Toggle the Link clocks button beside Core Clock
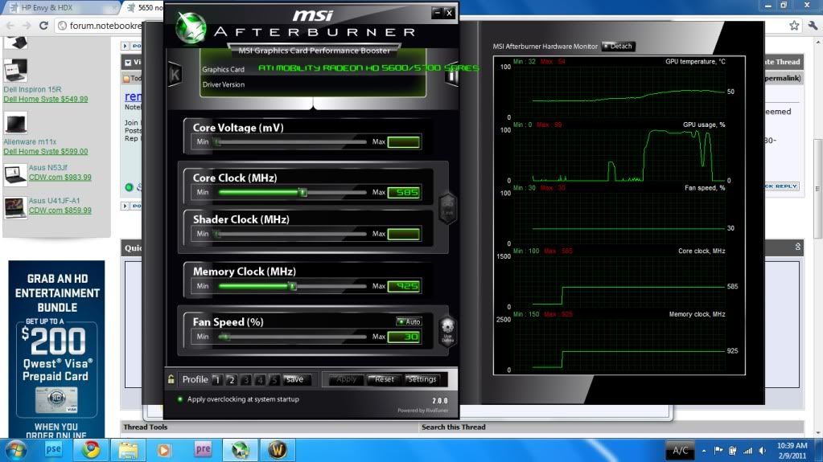This screenshot has height=462, width=823. (447, 207)
